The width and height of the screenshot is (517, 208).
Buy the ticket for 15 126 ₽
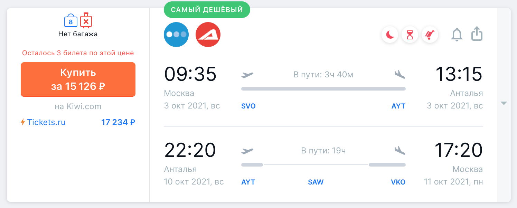(78, 79)
